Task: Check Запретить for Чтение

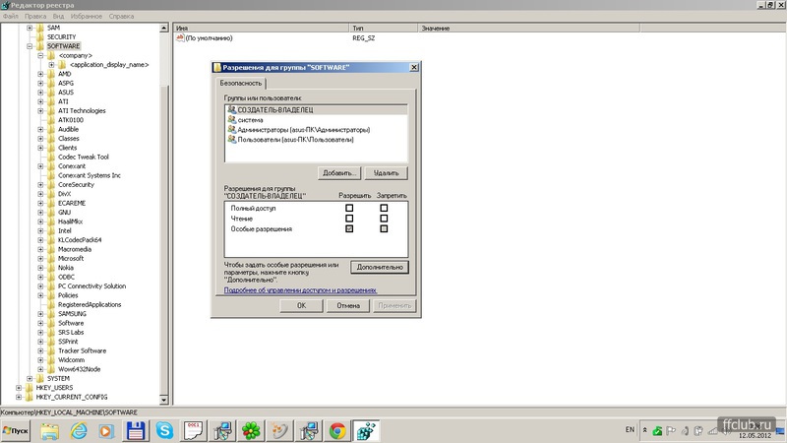Action: point(384,219)
